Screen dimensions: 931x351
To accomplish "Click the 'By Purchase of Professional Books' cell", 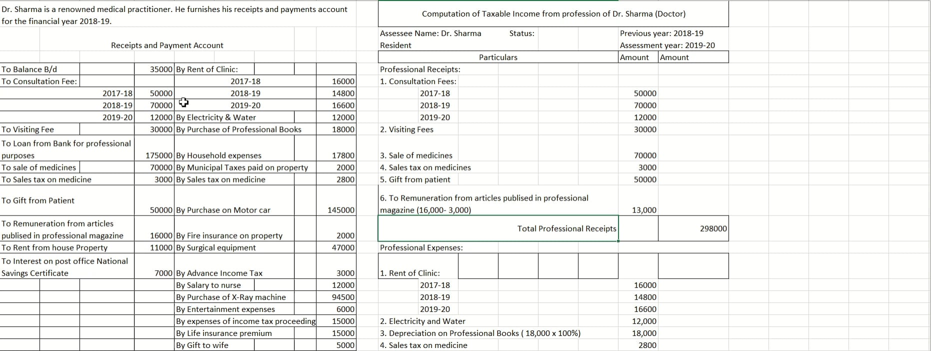I will coord(238,129).
